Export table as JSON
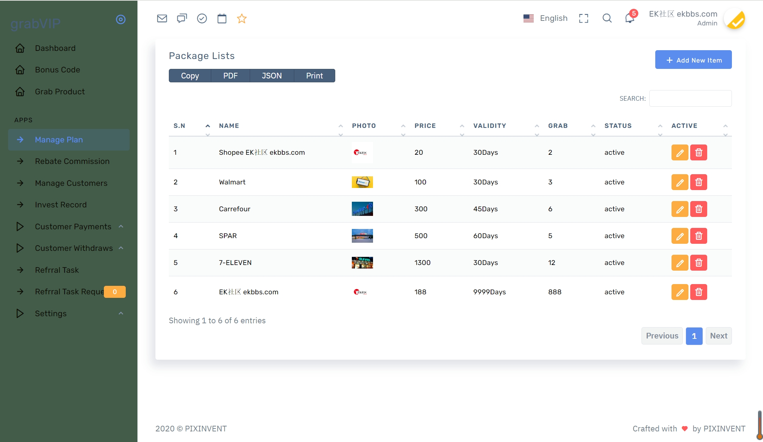This screenshot has height=442, width=763. (x=272, y=76)
